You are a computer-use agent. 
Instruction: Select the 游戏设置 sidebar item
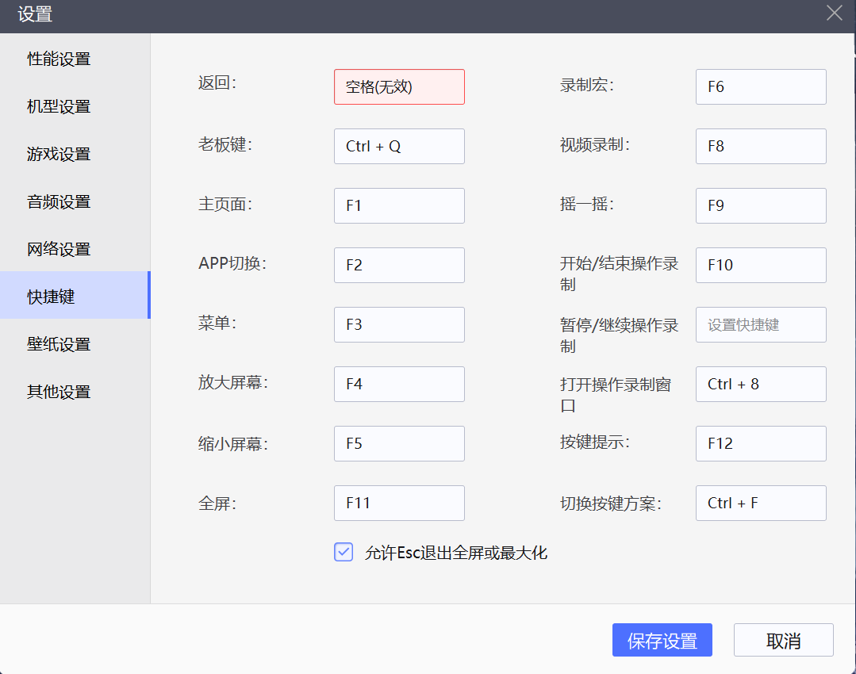pos(59,154)
